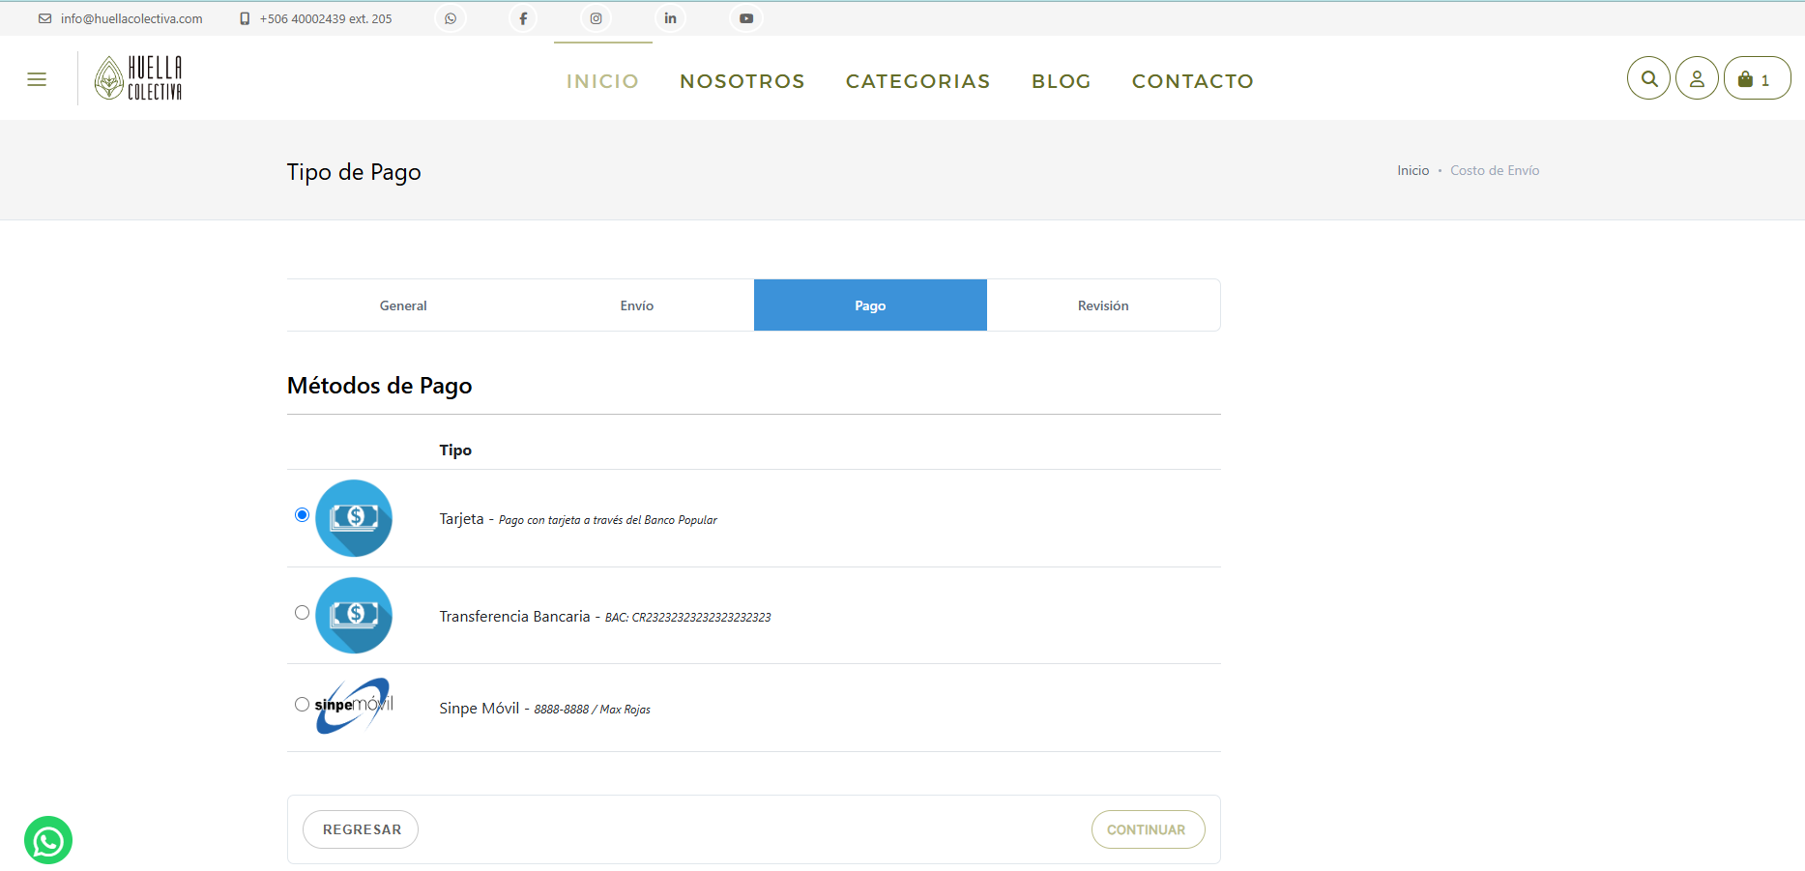Open the hamburger menu icon
The height and width of the screenshot is (871, 1805).
click(x=37, y=79)
